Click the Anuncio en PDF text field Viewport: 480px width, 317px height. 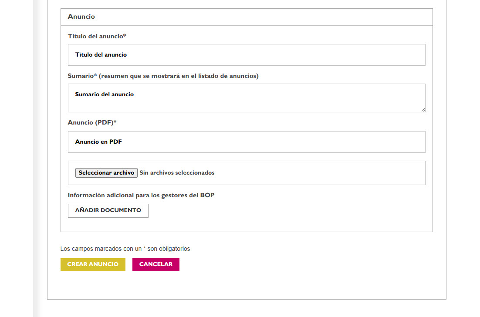coord(247,142)
